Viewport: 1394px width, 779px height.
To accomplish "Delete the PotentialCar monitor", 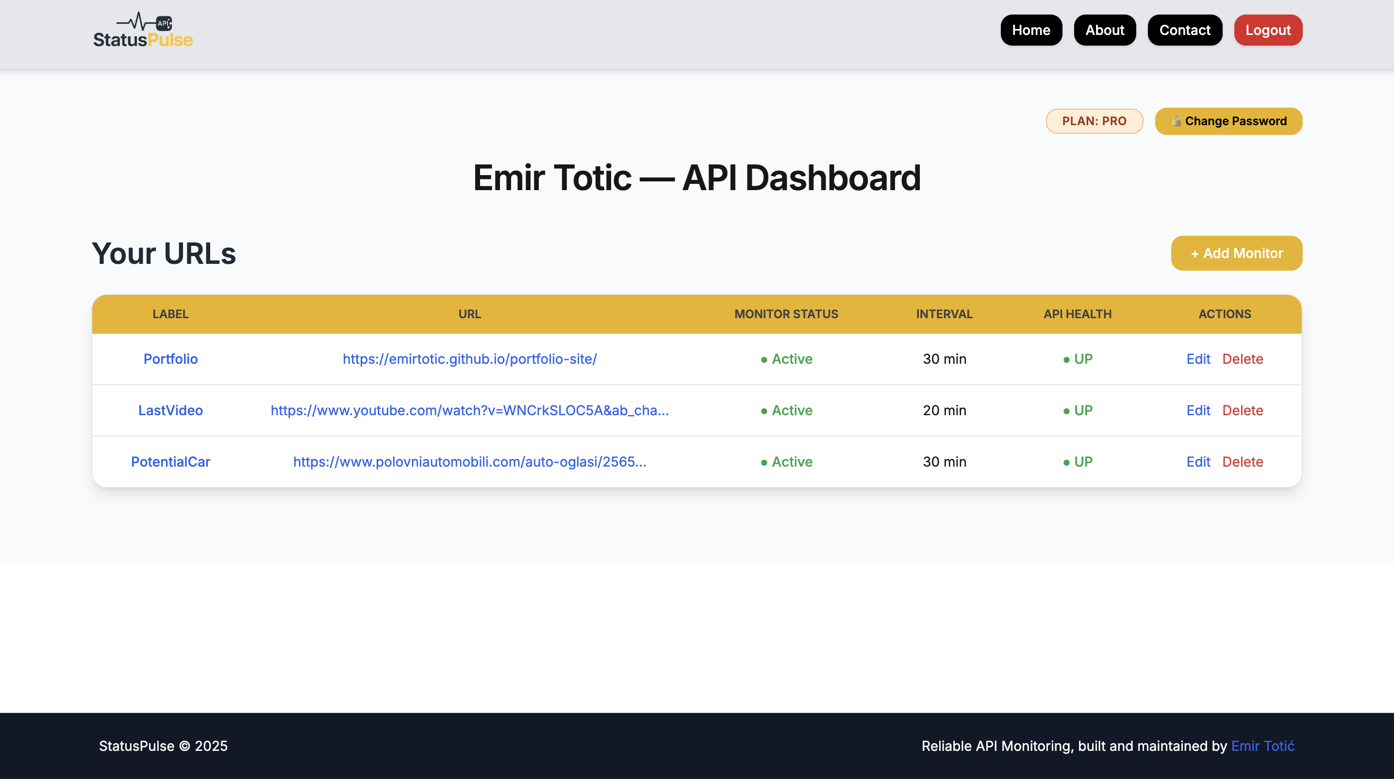I will pyautogui.click(x=1243, y=462).
